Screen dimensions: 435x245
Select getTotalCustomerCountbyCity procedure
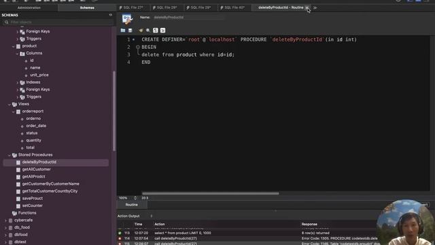point(50,191)
